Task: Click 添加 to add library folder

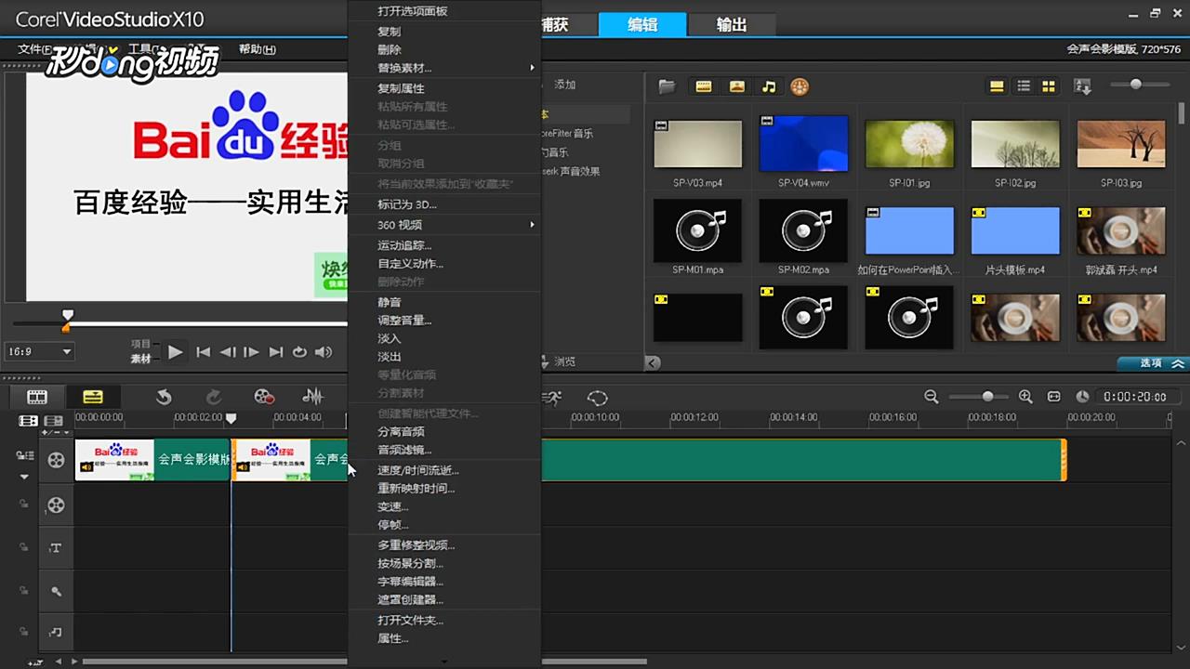Action: pyautogui.click(x=565, y=85)
